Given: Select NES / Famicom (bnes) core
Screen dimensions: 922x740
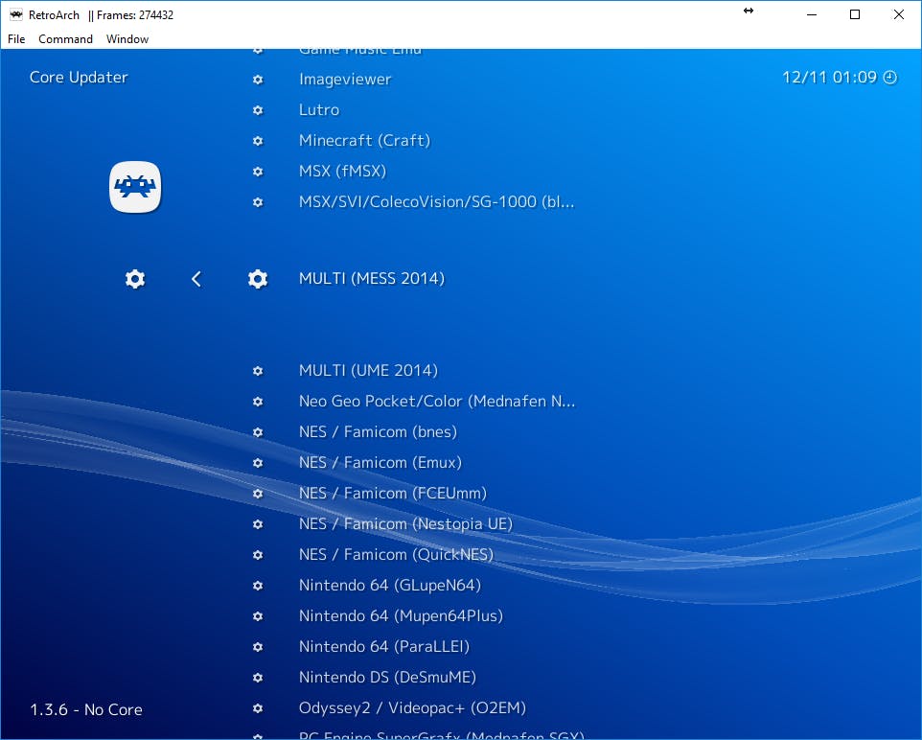Looking at the screenshot, I should pos(378,431).
